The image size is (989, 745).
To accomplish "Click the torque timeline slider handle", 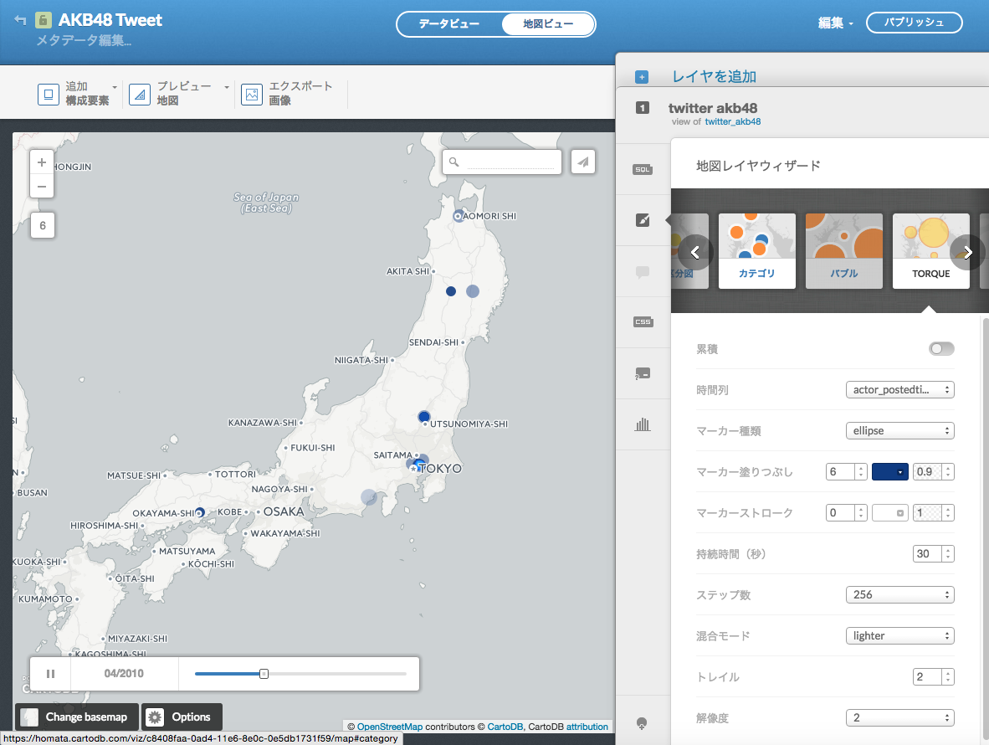I will point(264,674).
